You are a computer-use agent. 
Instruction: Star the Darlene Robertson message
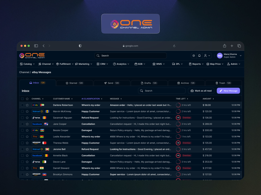pyautogui.click(x=27, y=105)
